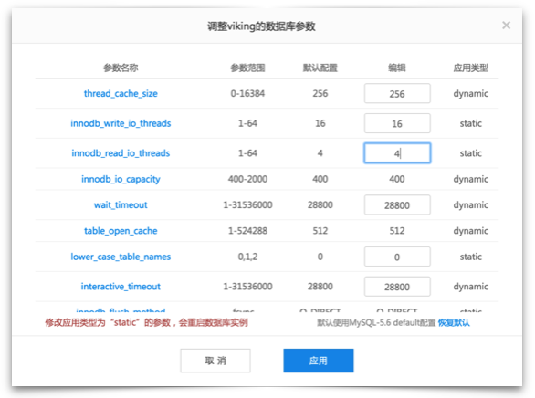The height and width of the screenshot is (398, 535).
Task: Click the 恢复默认 restore defaults link
Action: coord(454,322)
